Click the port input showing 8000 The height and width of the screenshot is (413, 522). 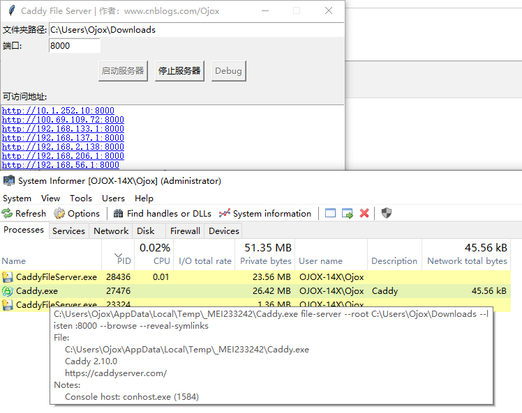coord(75,46)
